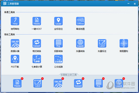Image resolution: width=139 pixels, height=93 pixels.
Task: Click the 矢量标注 label text
Action: (102, 51)
